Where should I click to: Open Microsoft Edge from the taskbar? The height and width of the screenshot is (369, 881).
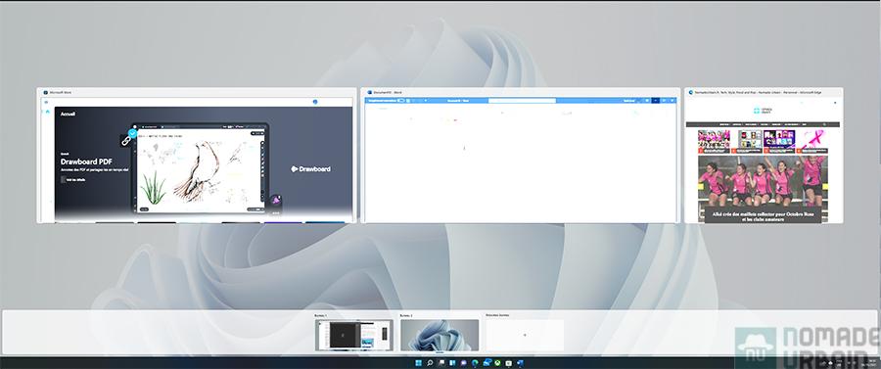[475, 363]
